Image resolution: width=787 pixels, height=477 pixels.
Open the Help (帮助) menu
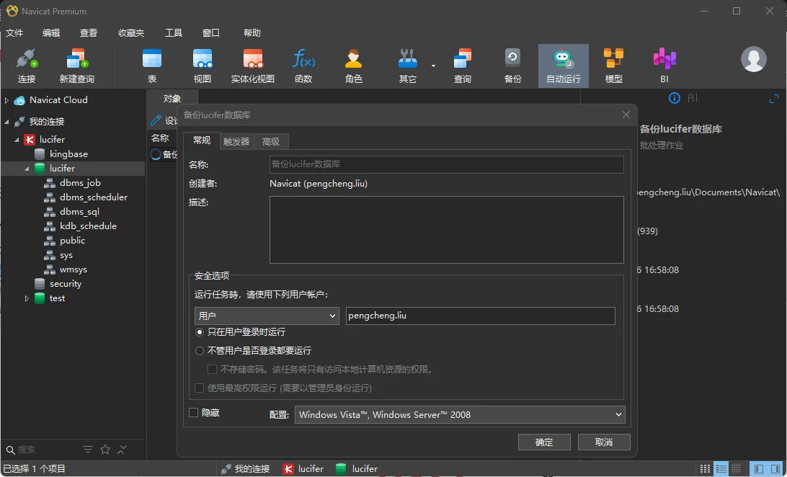pyautogui.click(x=252, y=32)
